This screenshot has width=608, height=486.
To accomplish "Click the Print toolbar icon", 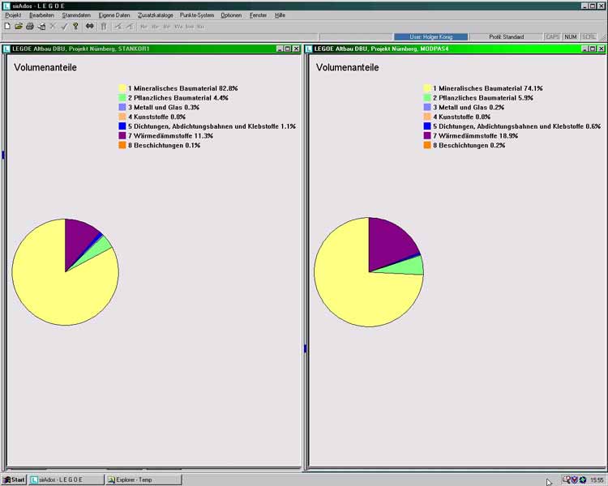I will click(30, 26).
